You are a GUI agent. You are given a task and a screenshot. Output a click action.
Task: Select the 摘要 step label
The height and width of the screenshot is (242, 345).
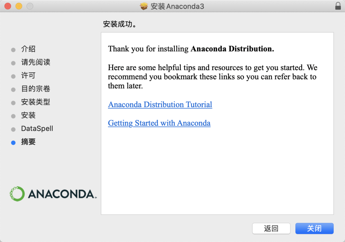pyautogui.click(x=28, y=142)
